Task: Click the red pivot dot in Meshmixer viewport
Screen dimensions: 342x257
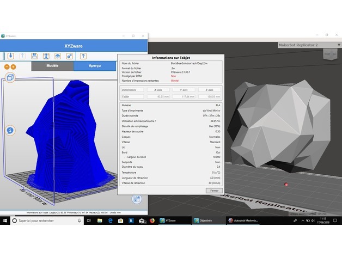Action: [x=286, y=185]
